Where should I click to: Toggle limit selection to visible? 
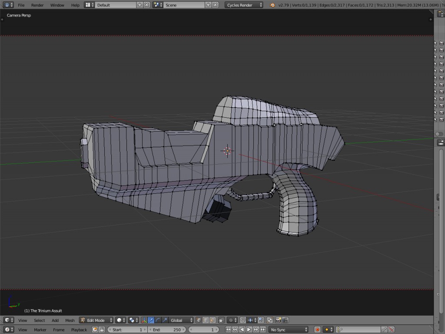221,320
